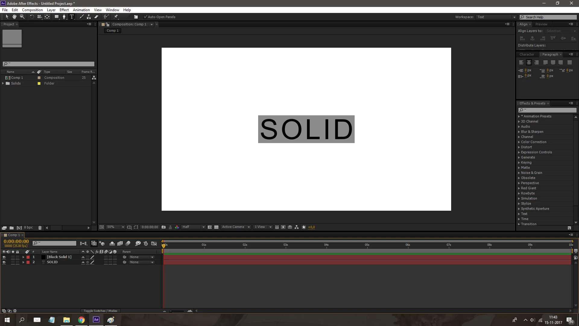This screenshot has width=579, height=326.
Task: Expand the Solids folder in Project
Action: 3,83
